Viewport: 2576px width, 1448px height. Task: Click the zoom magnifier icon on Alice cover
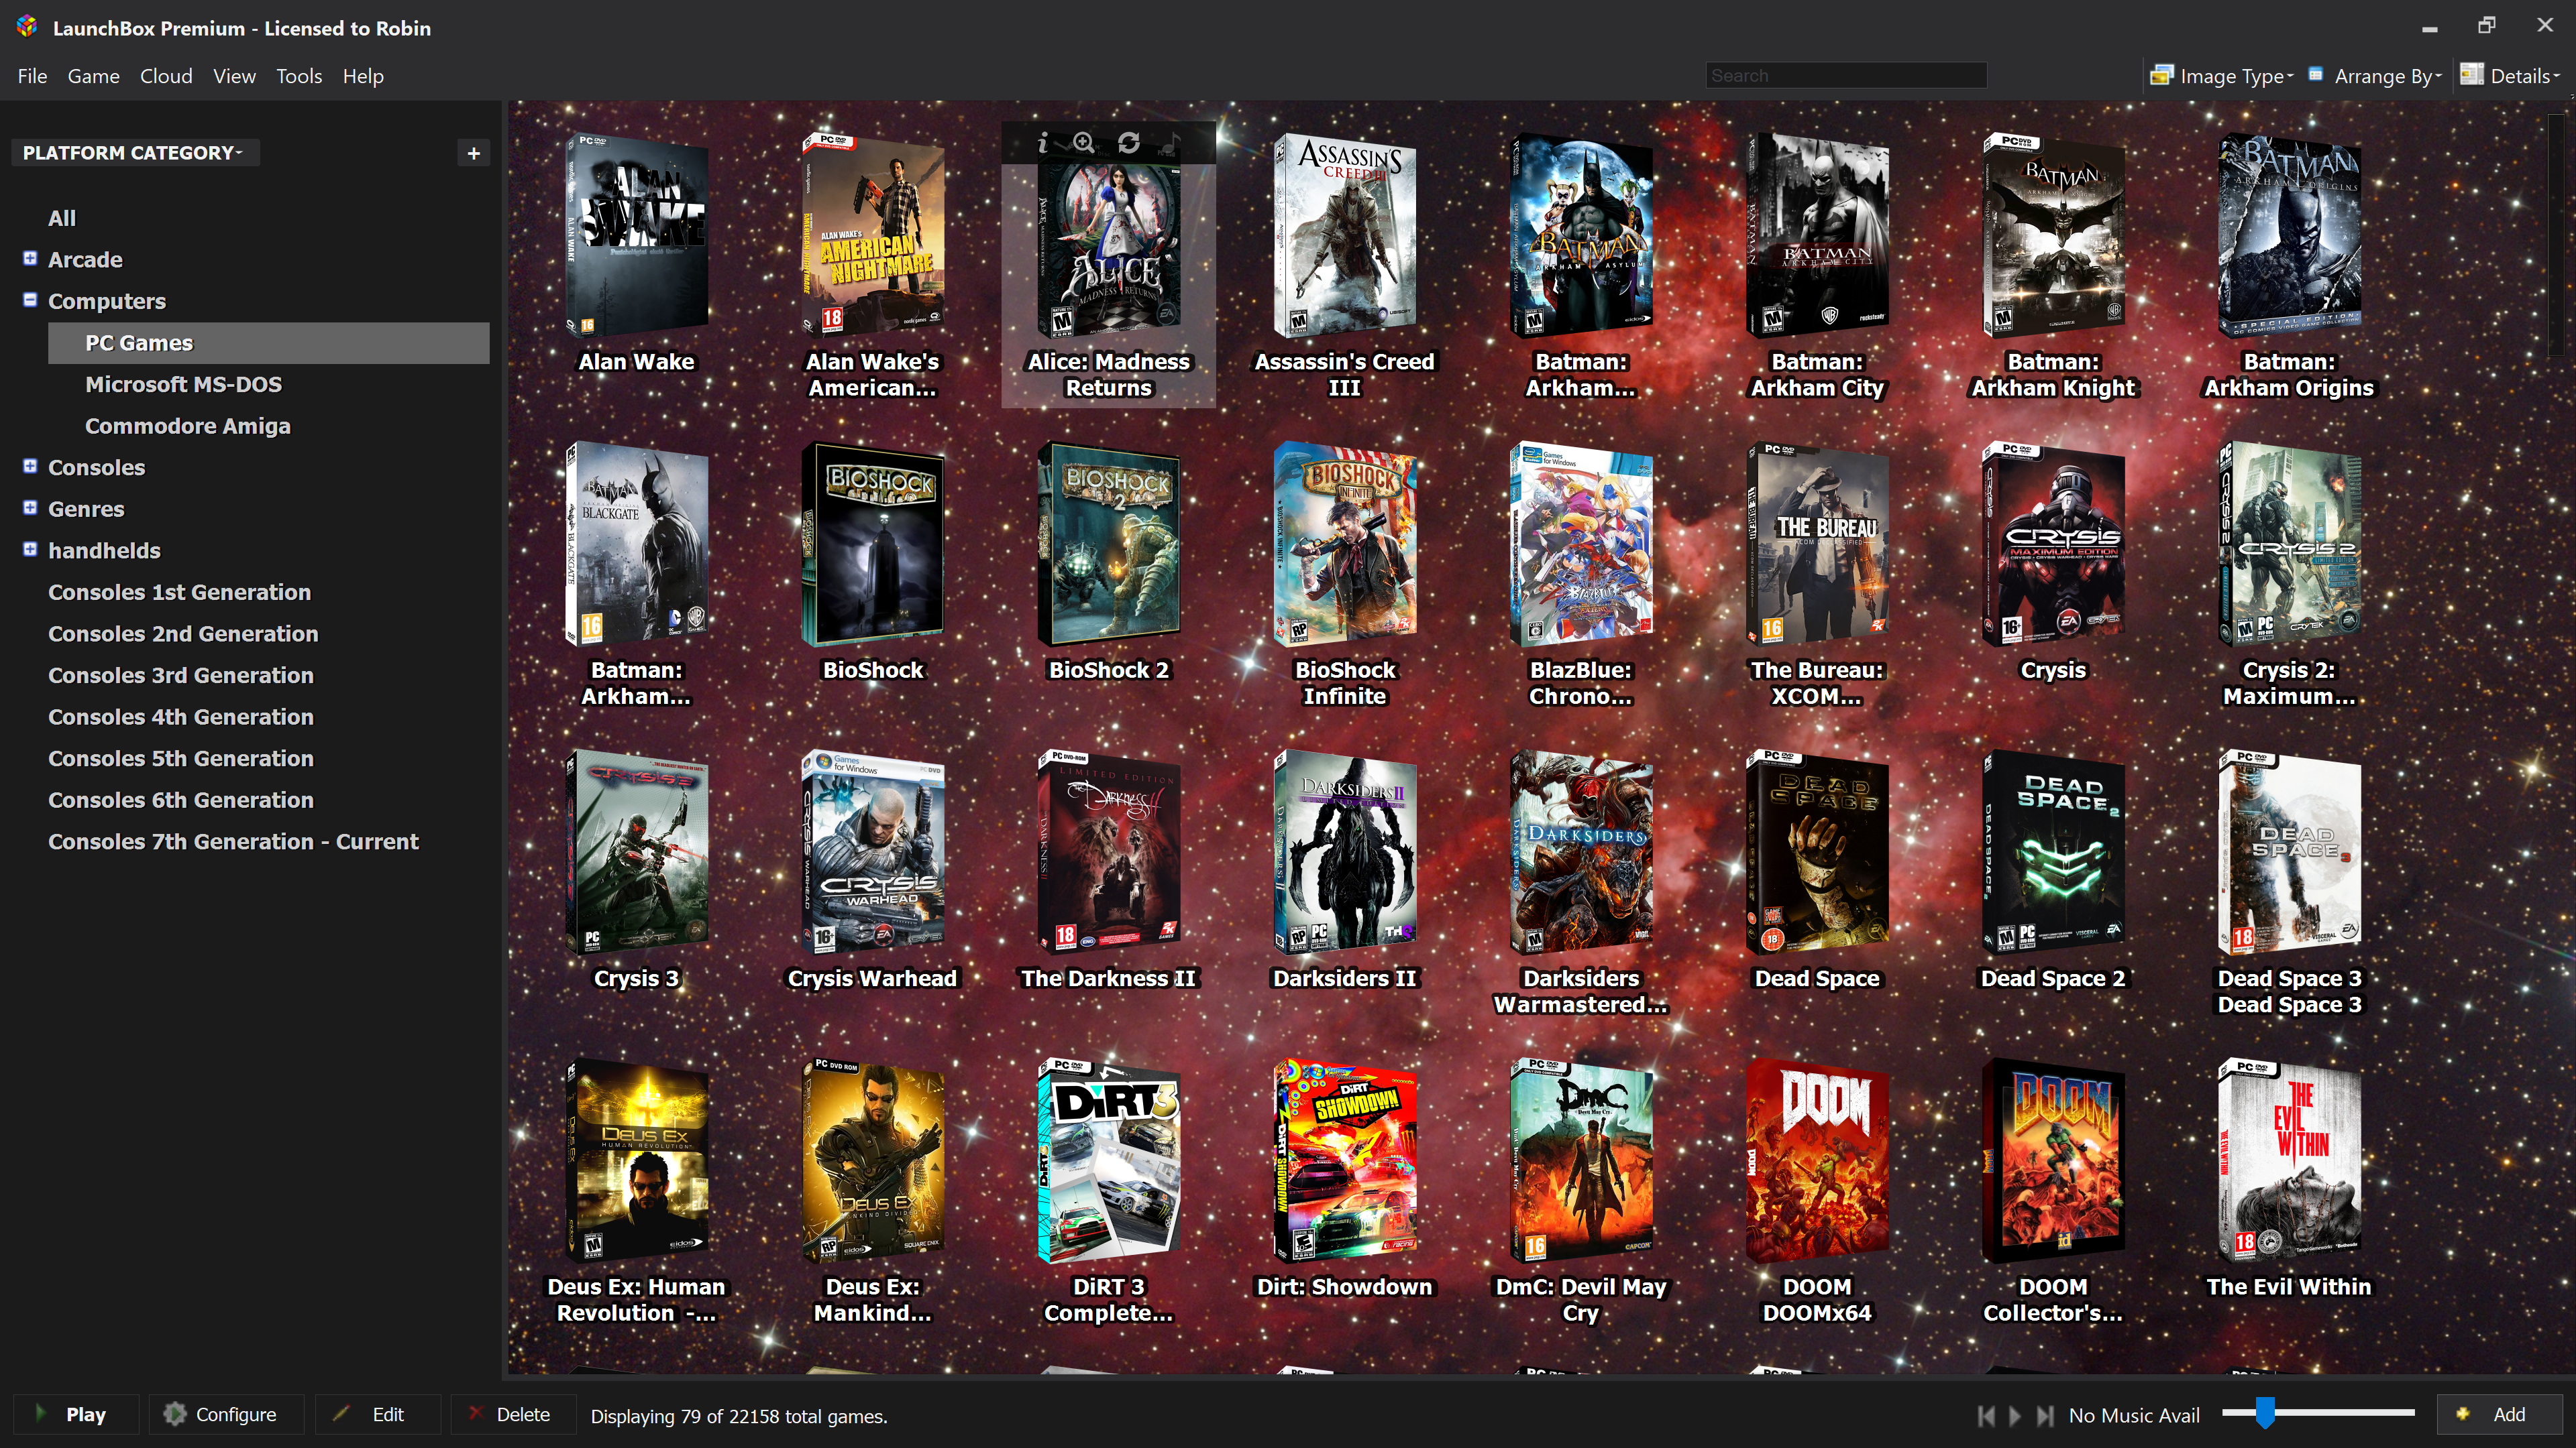pyautogui.click(x=1084, y=143)
